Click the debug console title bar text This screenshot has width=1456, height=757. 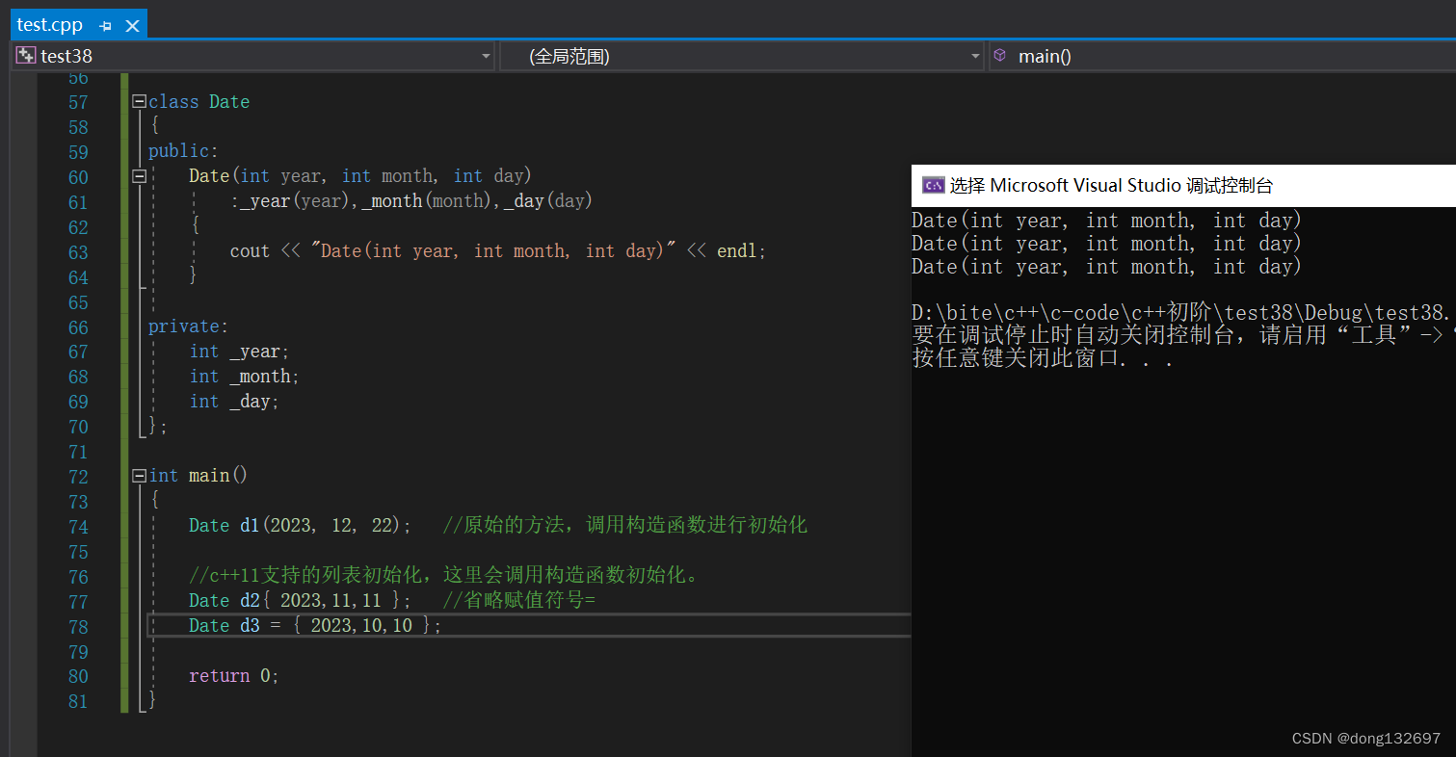point(1111,185)
